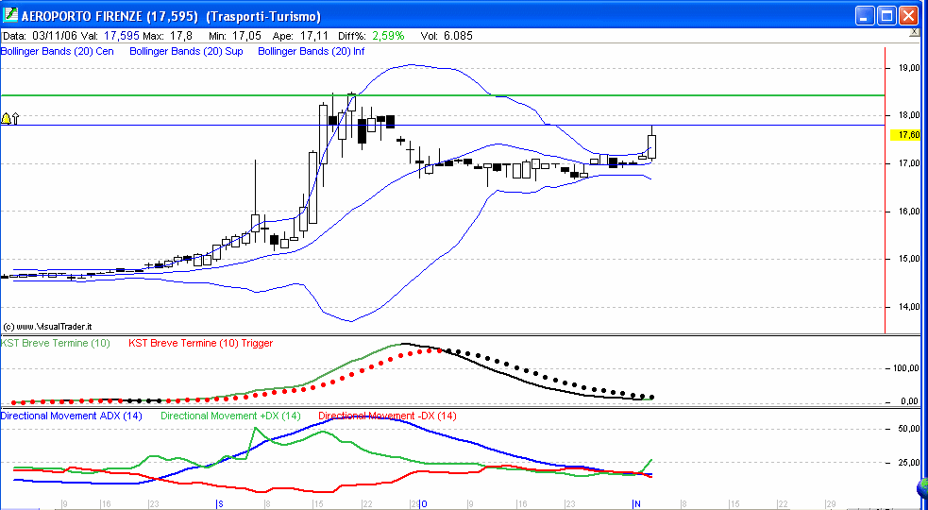Click the www.VisualTrader.it copyright text

coord(47,327)
